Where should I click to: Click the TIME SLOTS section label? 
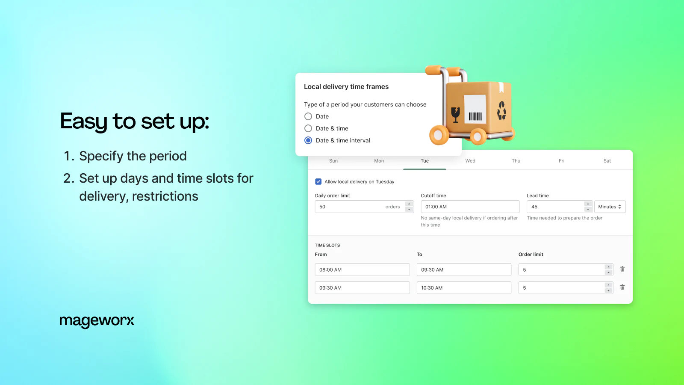pos(327,246)
